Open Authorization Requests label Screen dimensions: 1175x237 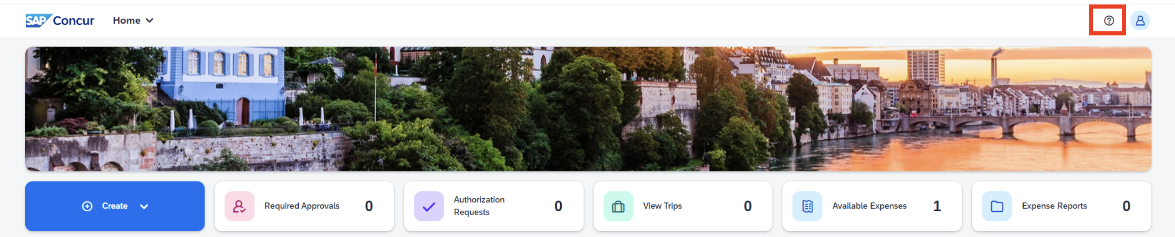479,206
